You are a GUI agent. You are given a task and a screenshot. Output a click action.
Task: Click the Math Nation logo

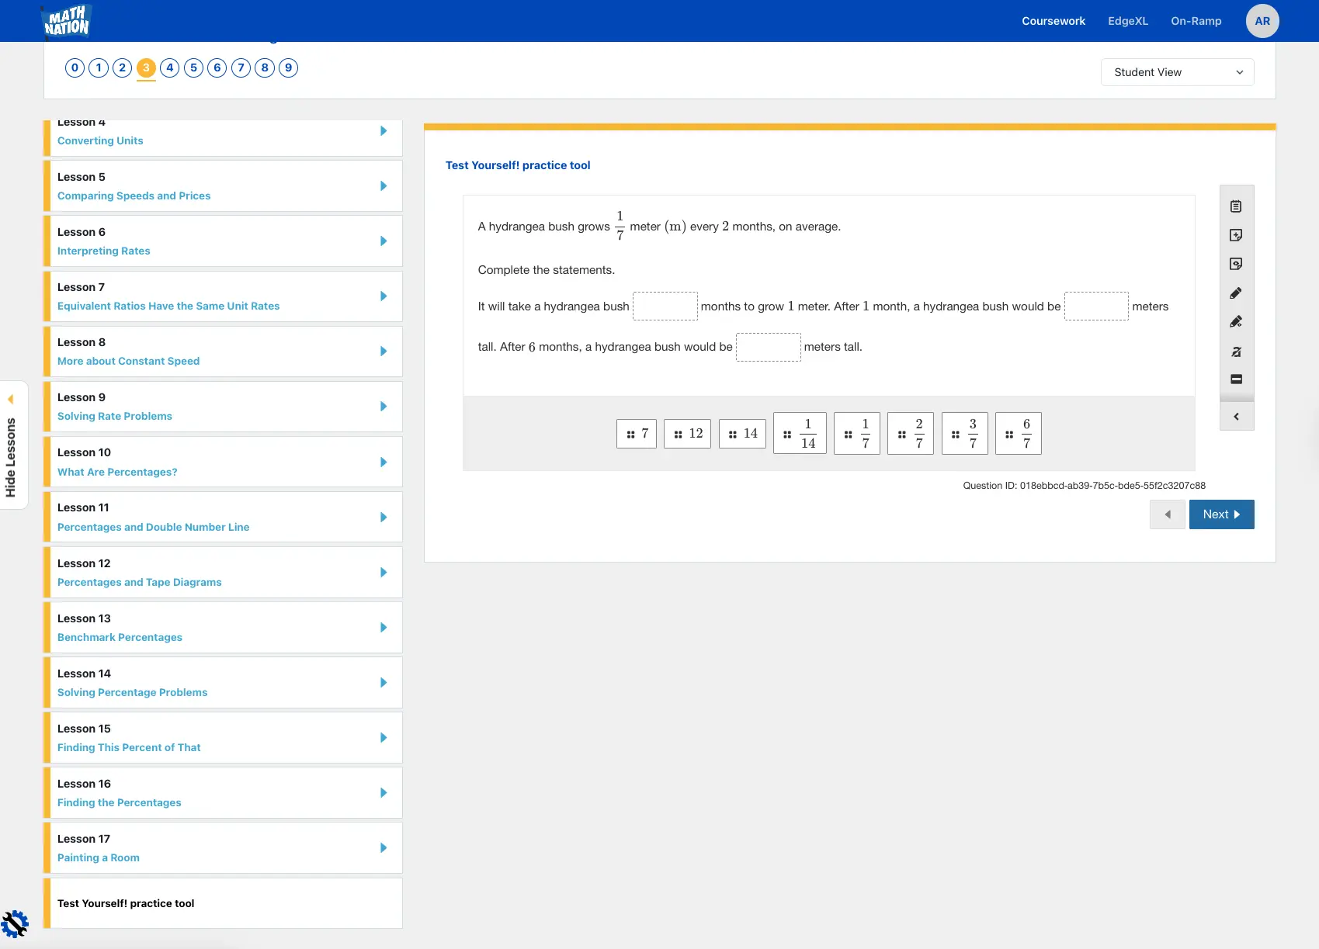point(67,21)
